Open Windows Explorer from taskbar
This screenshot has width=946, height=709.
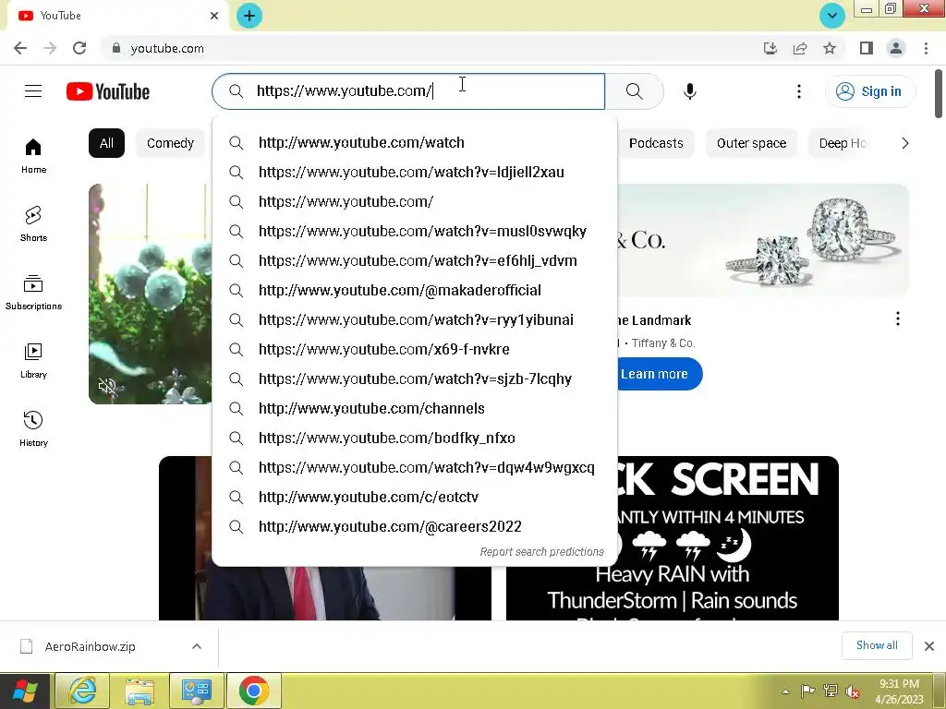click(x=139, y=691)
